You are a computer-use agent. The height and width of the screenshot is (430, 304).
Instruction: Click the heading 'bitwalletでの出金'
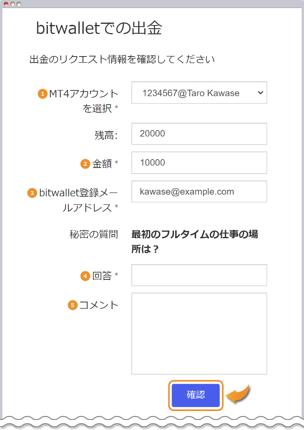(99, 28)
